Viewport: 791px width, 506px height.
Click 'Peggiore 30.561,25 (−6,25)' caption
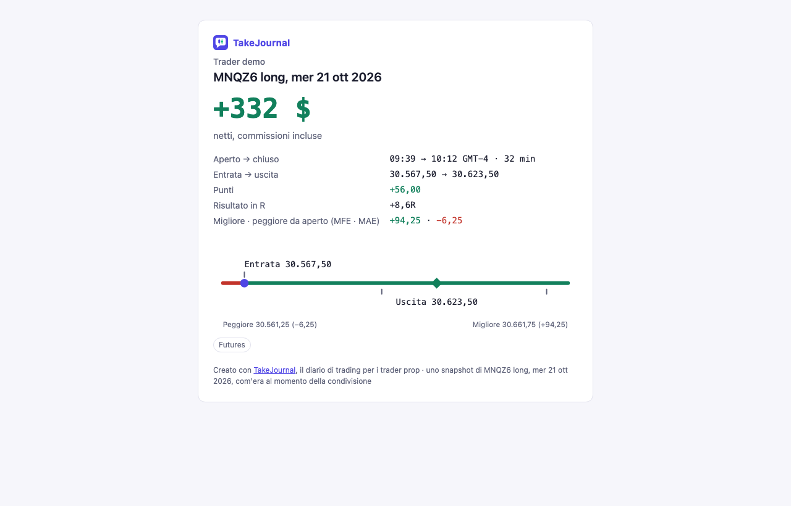[x=270, y=325]
